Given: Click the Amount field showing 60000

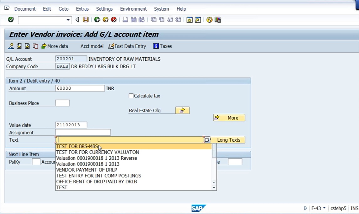Looking at the screenshot, I should (x=80, y=88).
